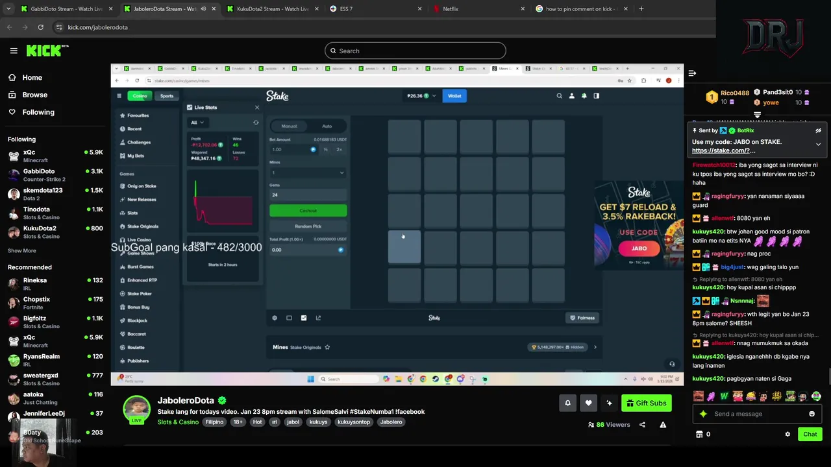
Task: Open the Kick sidebar hamburger menu
Action: [x=14, y=51]
